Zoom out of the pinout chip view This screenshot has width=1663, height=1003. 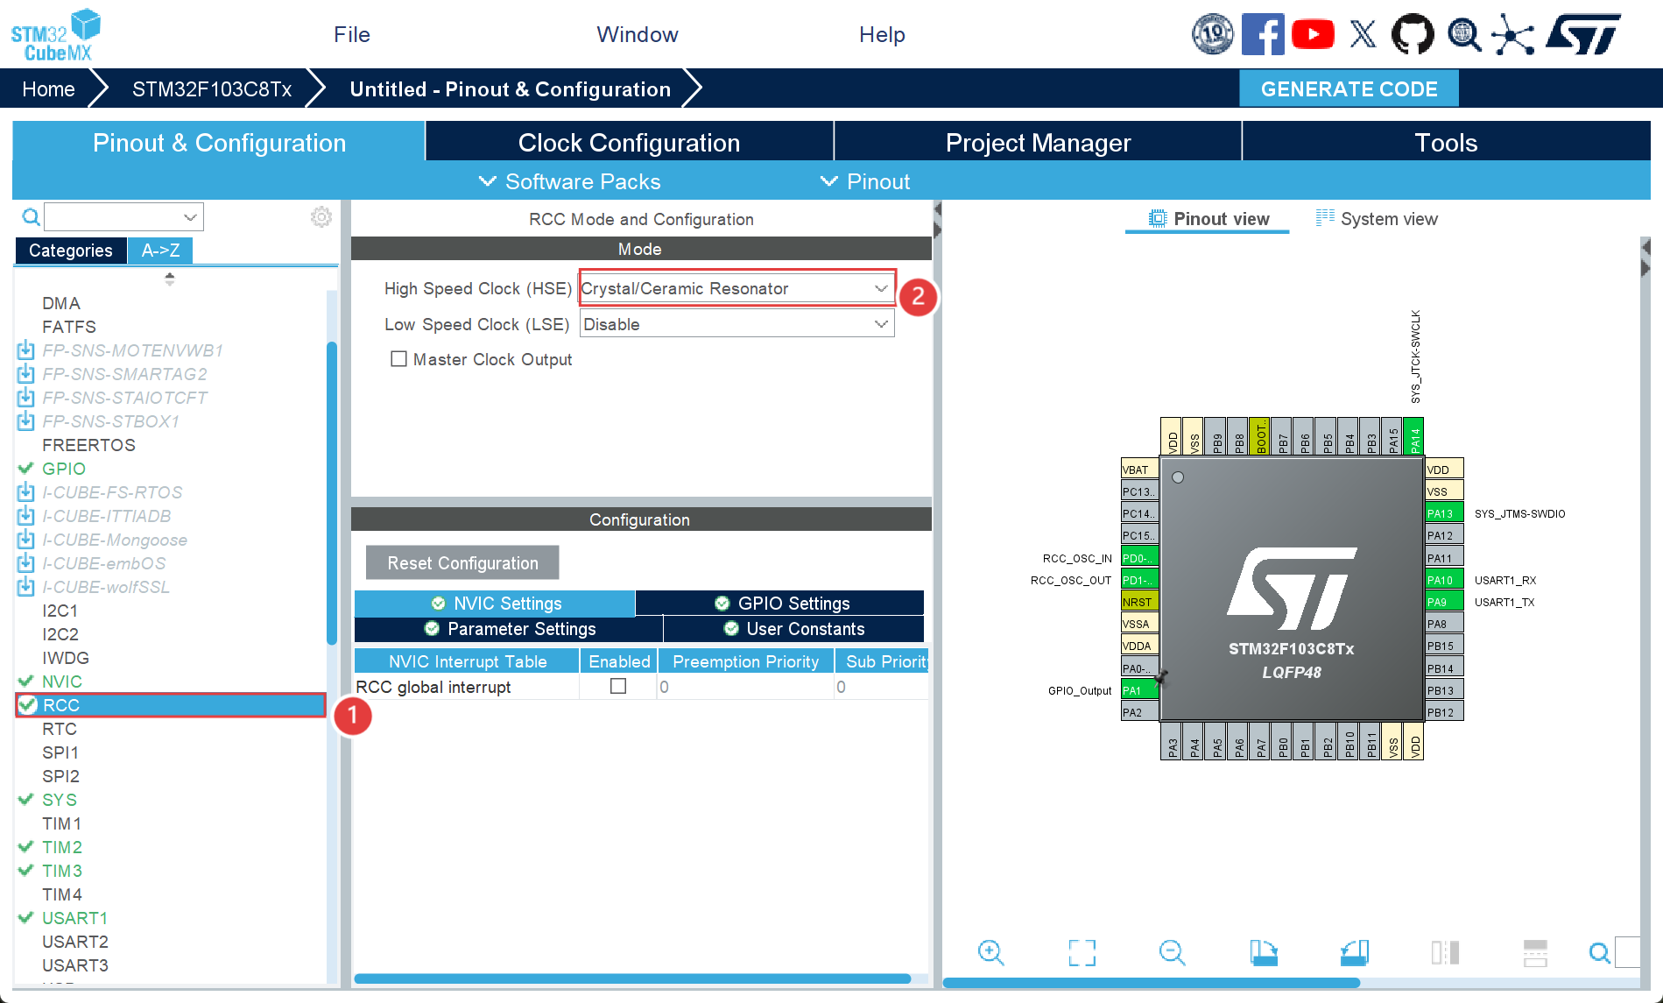[x=1173, y=952]
